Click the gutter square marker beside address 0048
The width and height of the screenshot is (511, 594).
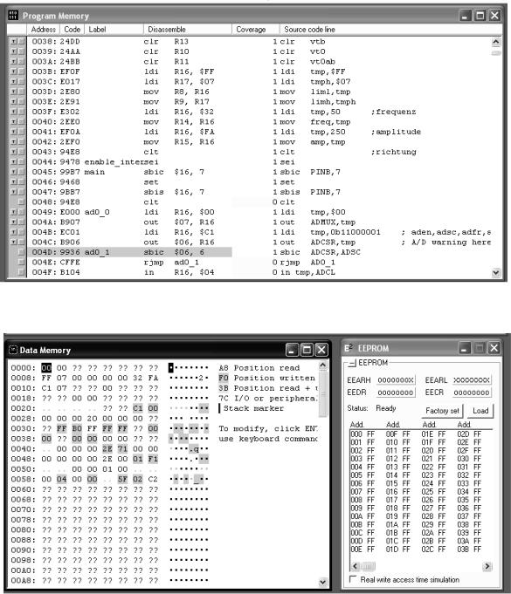point(21,201)
